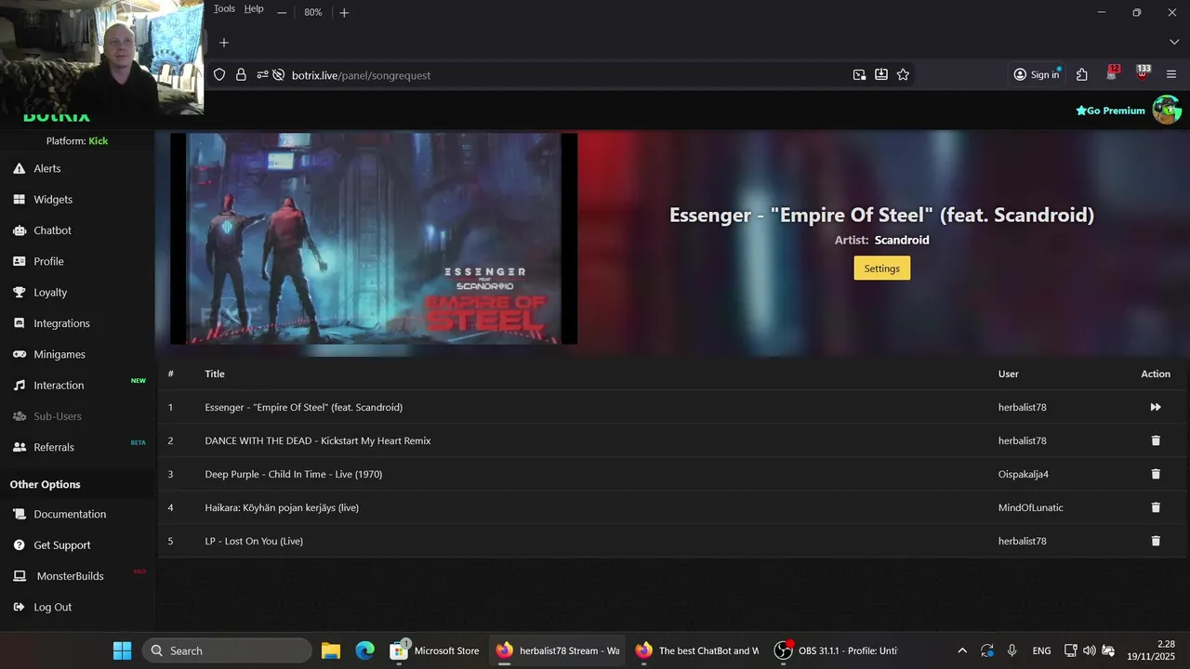Viewport: 1190px width, 669px height.
Task: Open Microsoft Edge from the taskbar
Action: (365, 650)
